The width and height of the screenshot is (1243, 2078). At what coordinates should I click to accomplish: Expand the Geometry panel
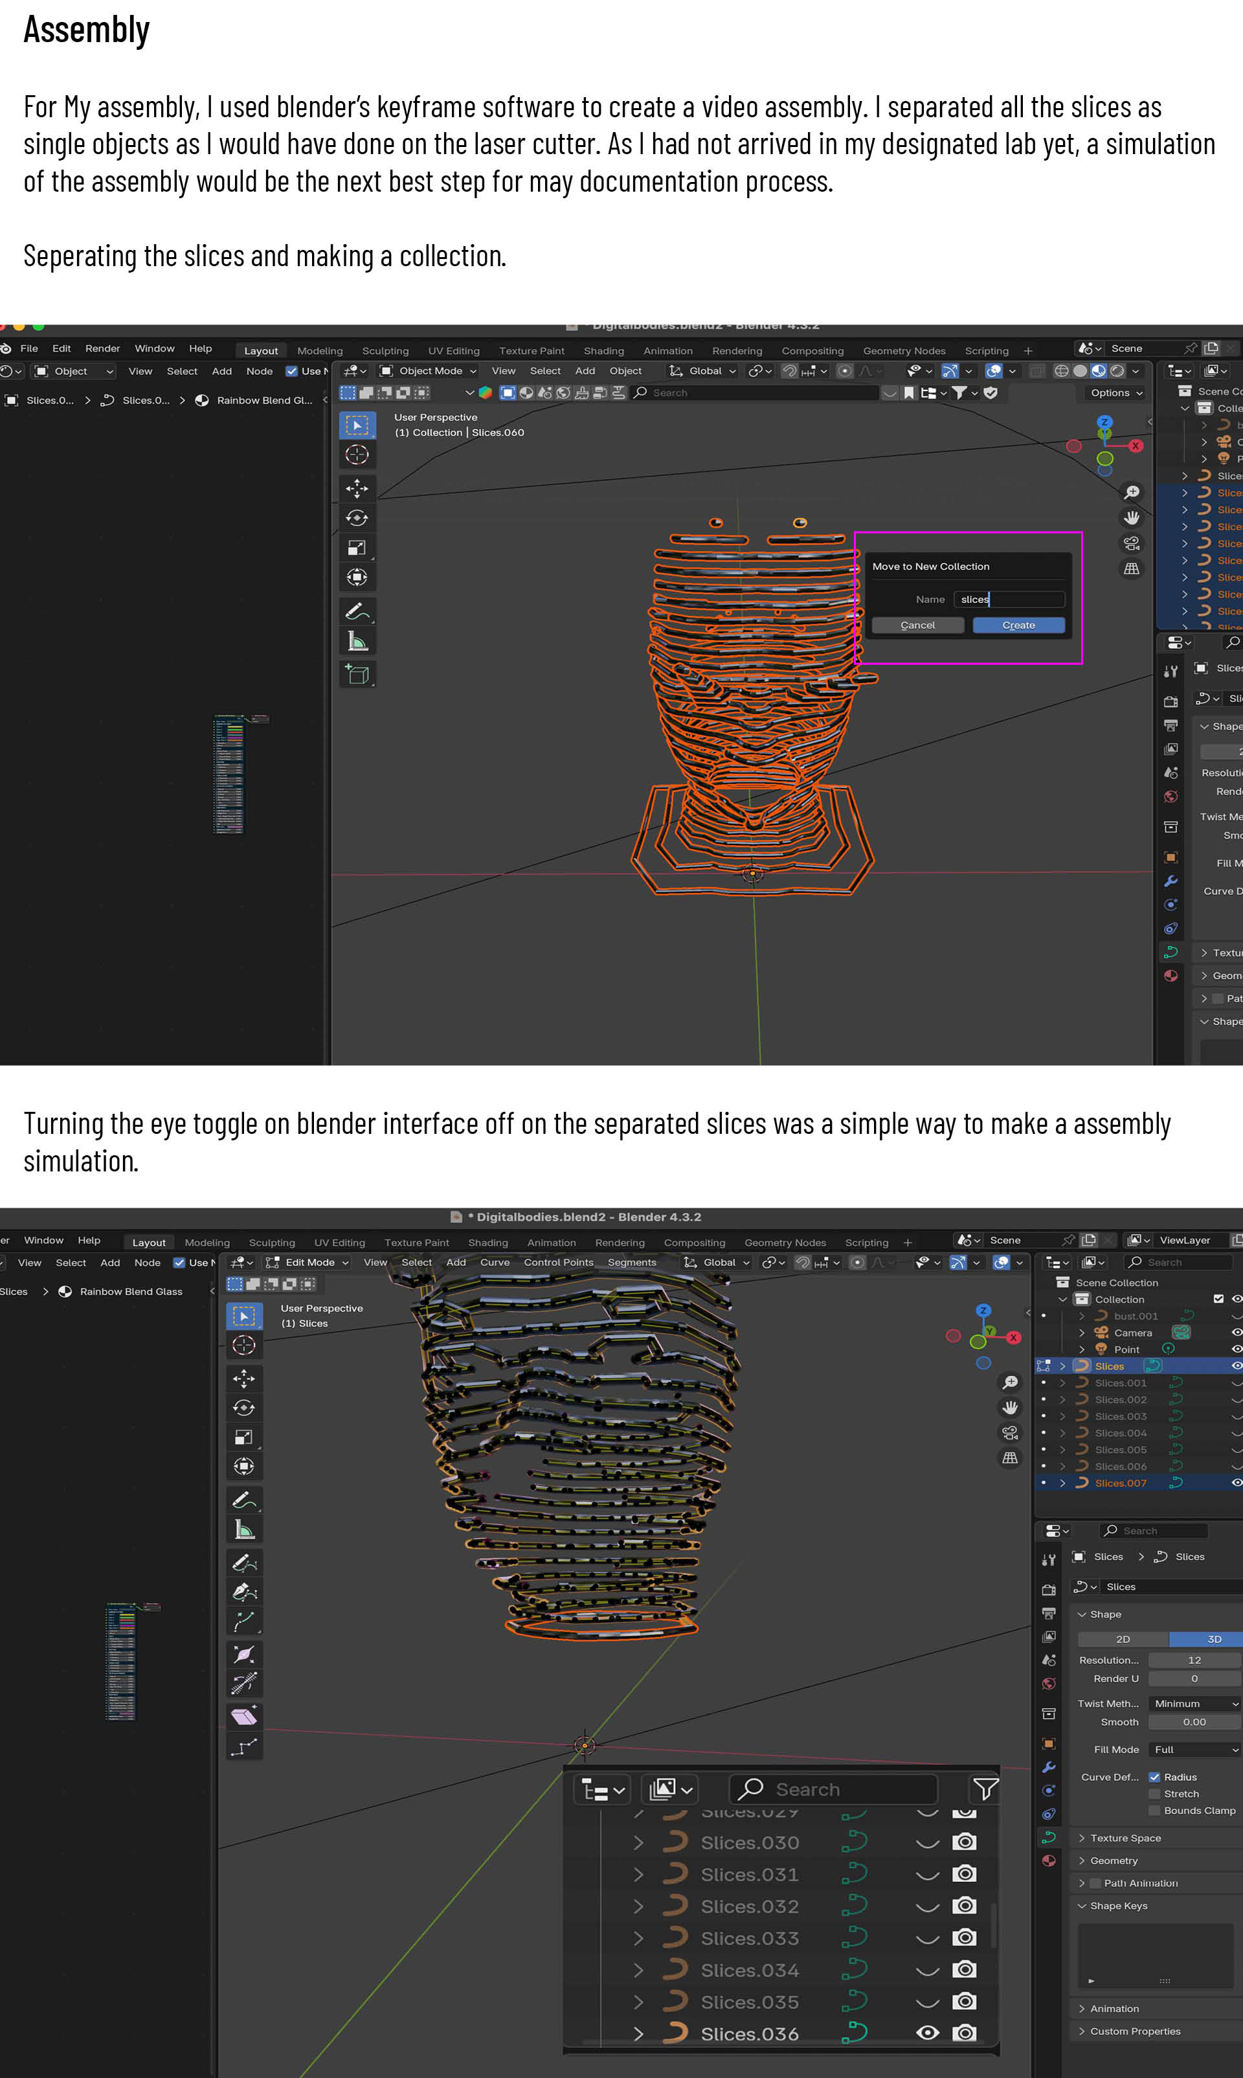tap(1113, 1860)
